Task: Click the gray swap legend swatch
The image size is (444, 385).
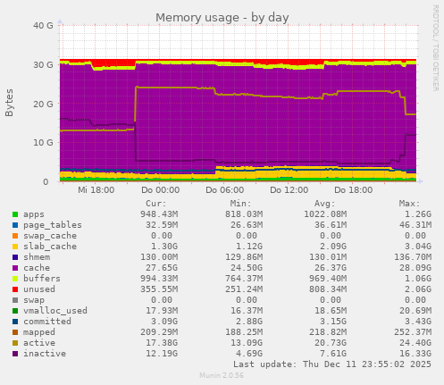Action: coord(15,300)
